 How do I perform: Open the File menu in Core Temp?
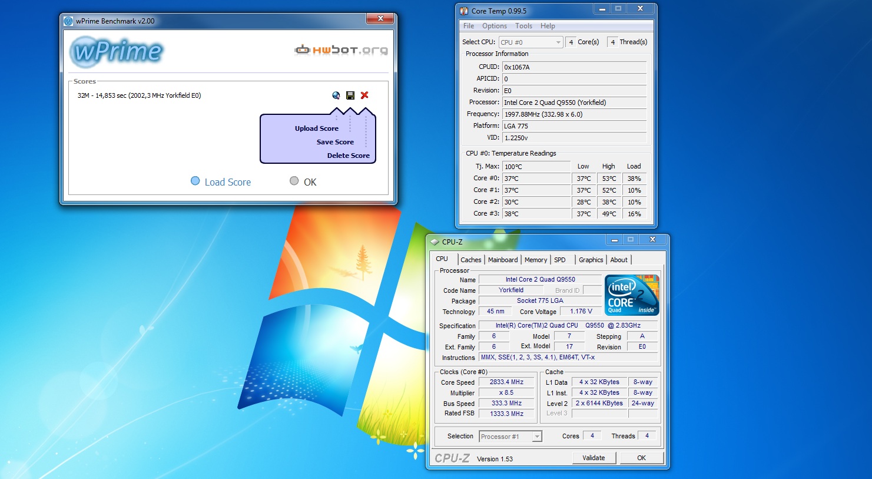pos(469,26)
